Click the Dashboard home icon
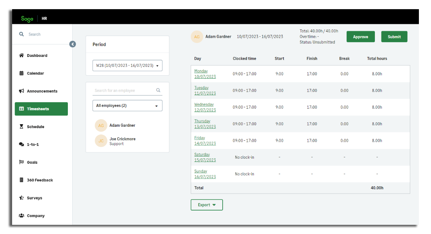The image size is (431, 234). (x=21, y=55)
